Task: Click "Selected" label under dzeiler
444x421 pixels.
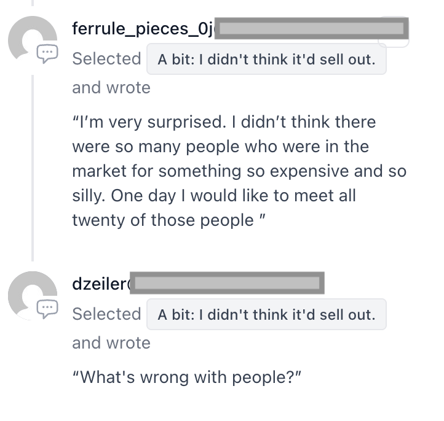Action: coord(107,314)
